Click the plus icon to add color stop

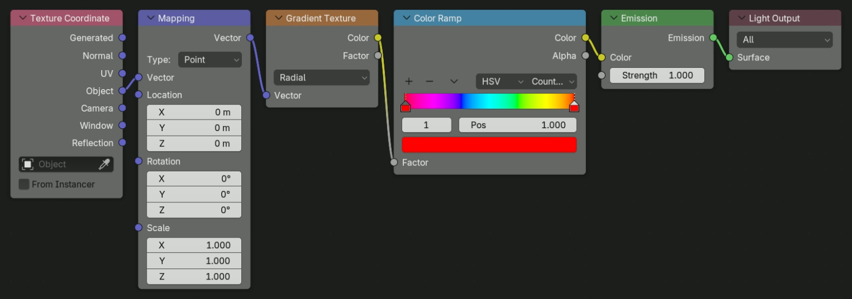pos(408,82)
